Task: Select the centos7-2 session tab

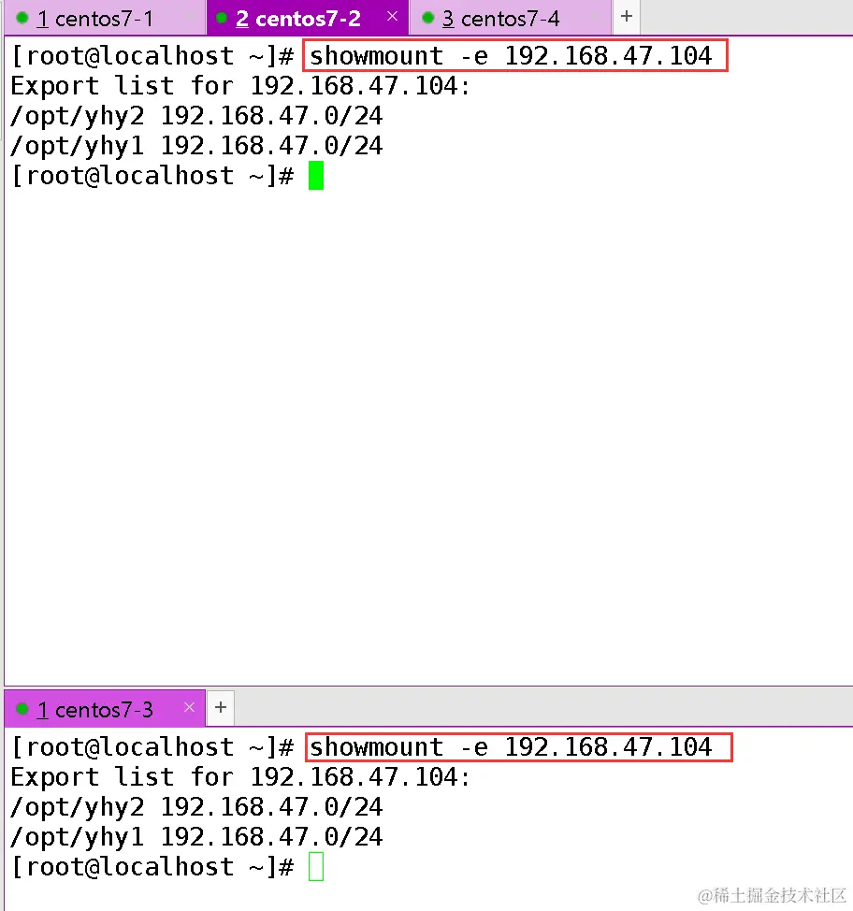Action: pos(307,19)
